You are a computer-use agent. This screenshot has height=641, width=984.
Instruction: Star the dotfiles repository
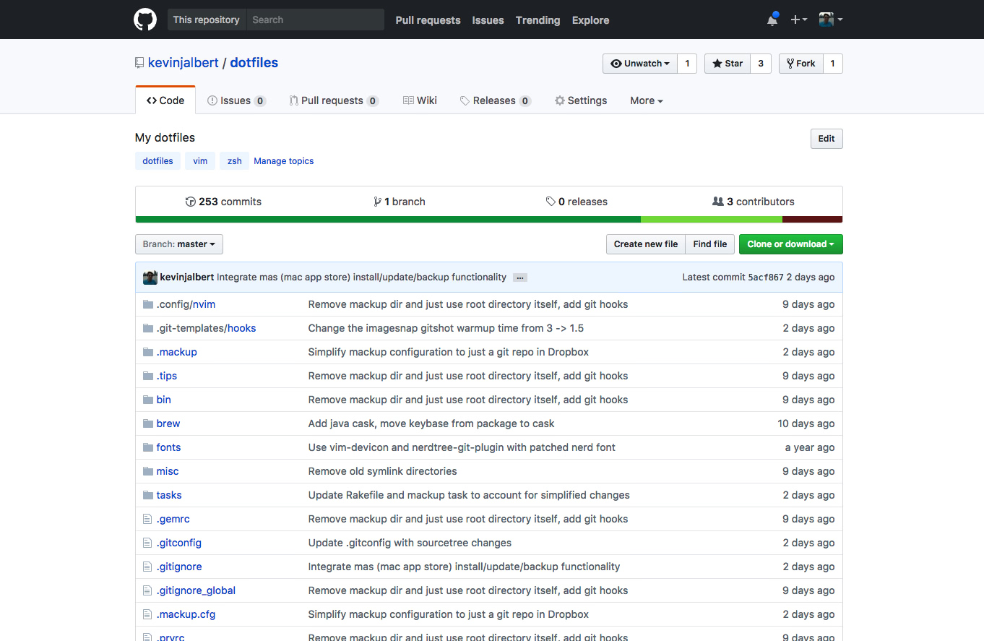(x=728, y=64)
